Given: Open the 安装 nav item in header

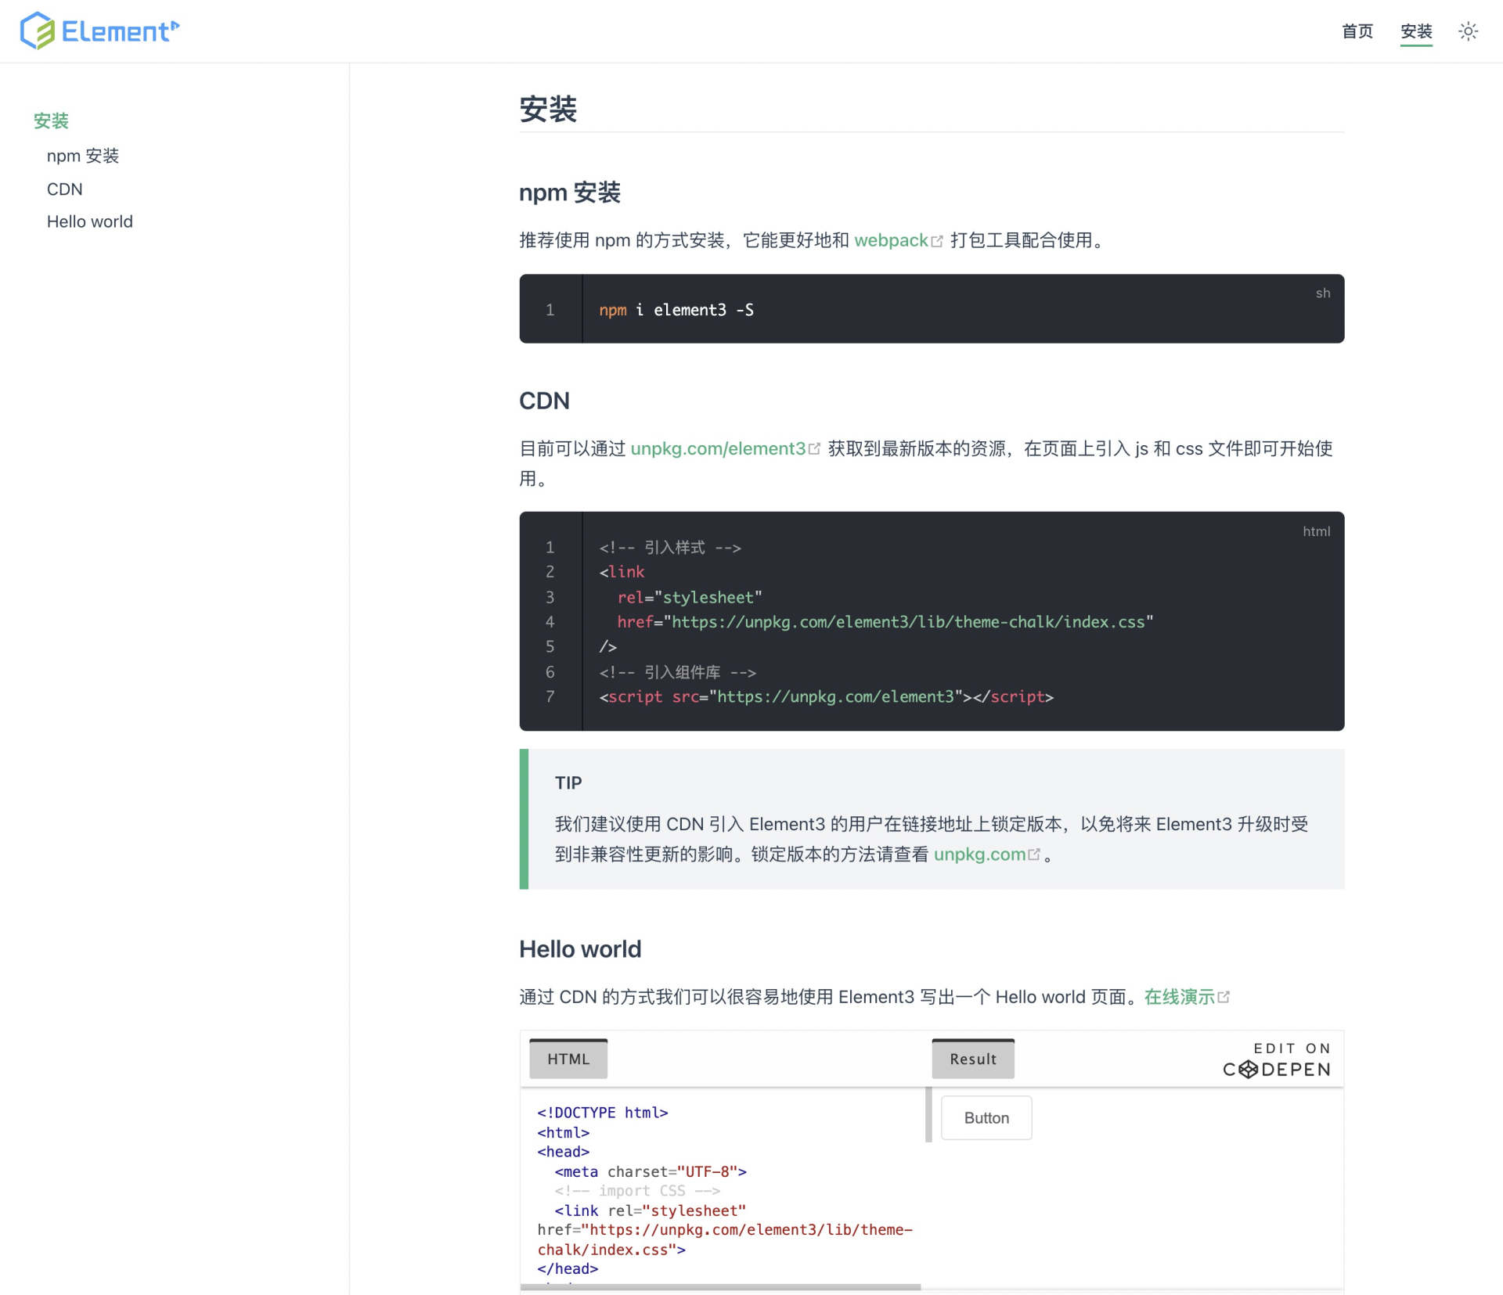Looking at the screenshot, I should (x=1416, y=31).
